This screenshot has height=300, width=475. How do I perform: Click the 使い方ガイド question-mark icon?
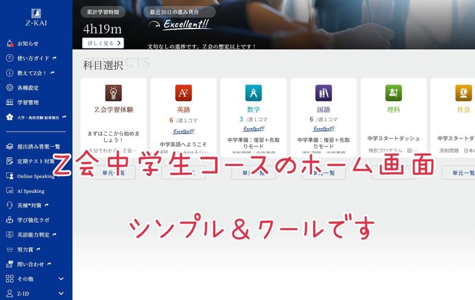10,58
